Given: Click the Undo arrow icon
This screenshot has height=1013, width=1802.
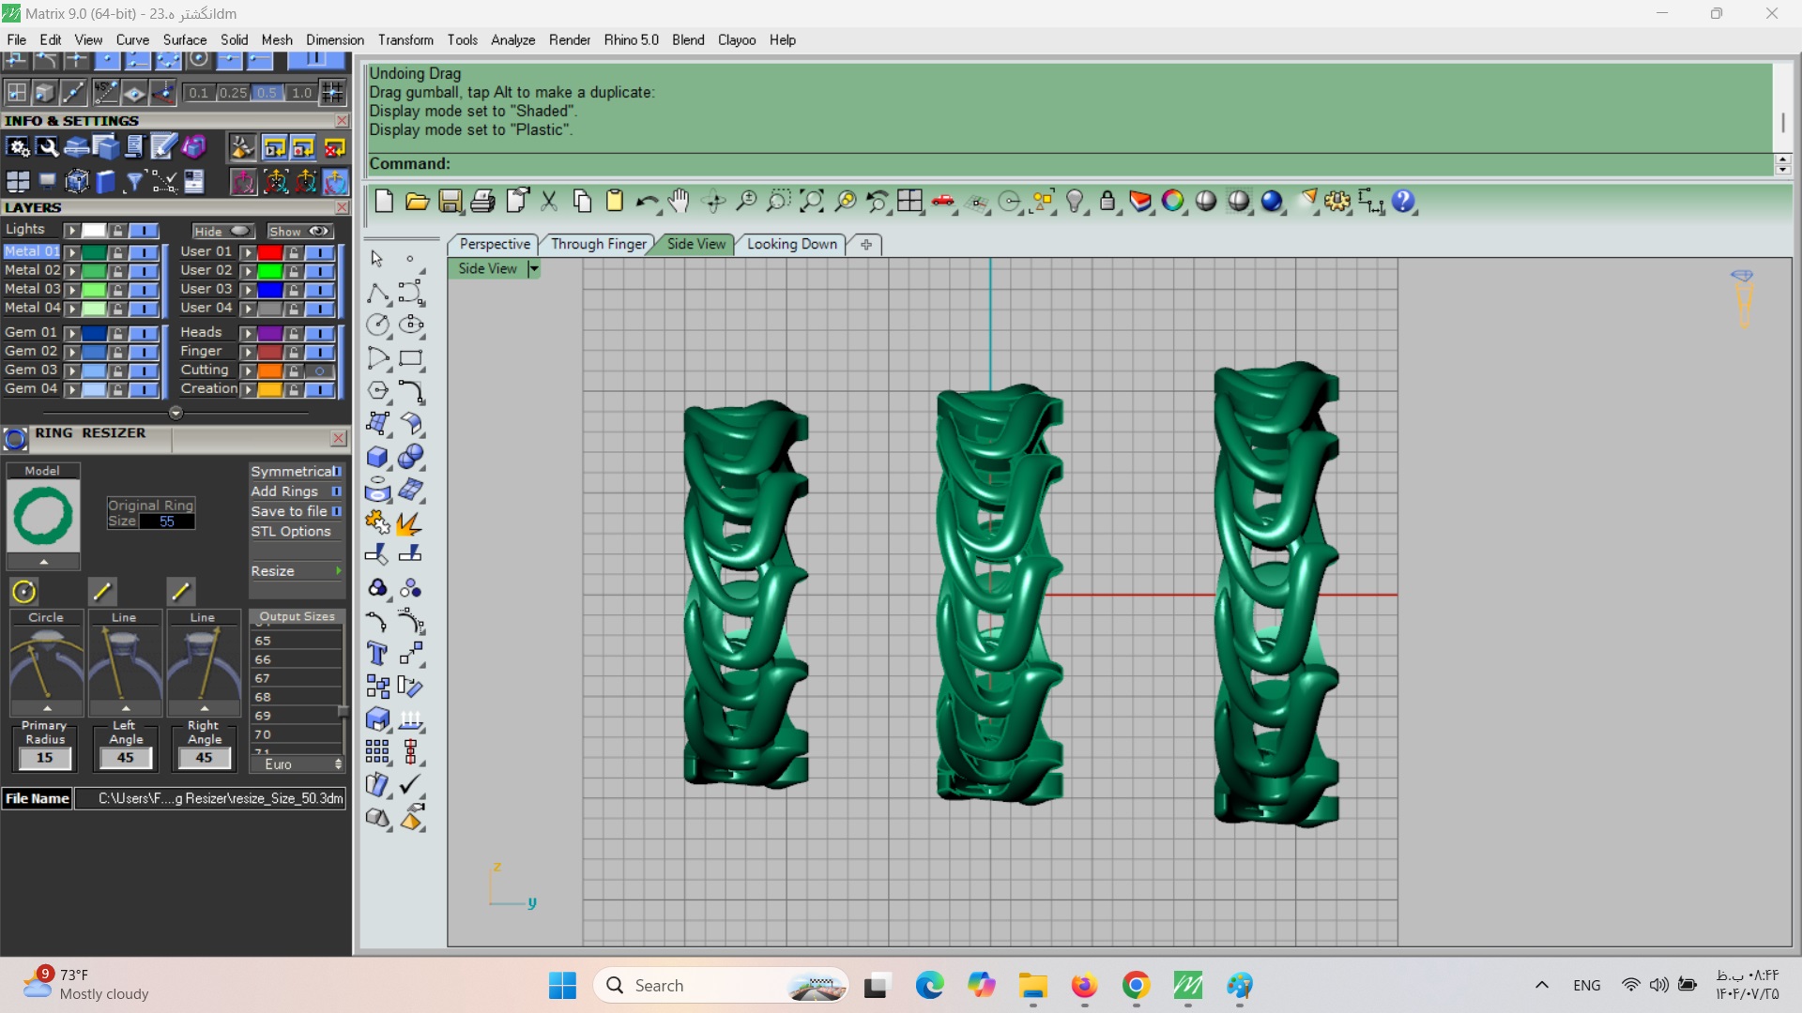Looking at the screenshot, I should (x=646, y=201).
